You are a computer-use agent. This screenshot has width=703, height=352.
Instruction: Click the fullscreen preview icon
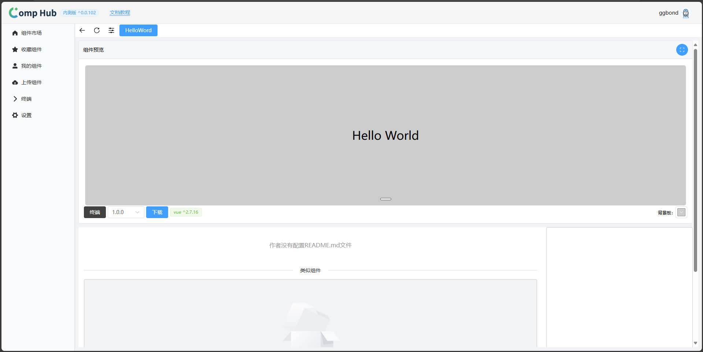682,50
